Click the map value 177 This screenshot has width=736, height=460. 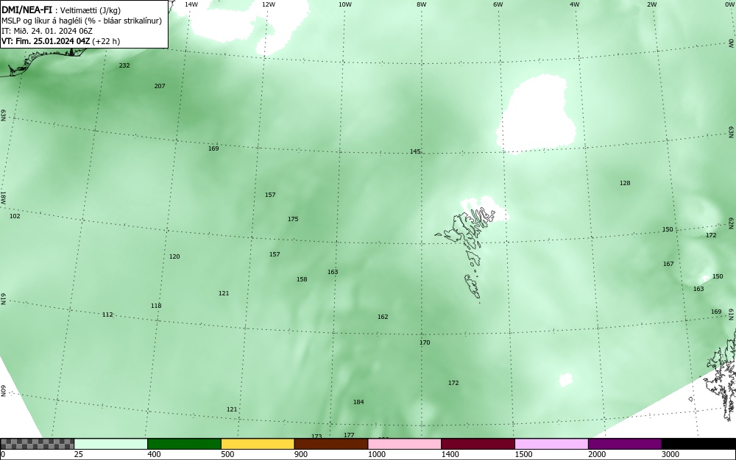pyautogui.click(x=349, y=435)
